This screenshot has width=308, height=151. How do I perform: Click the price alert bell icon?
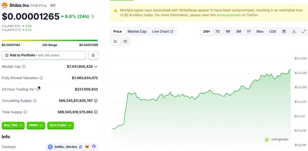click(x=93, y=55)
